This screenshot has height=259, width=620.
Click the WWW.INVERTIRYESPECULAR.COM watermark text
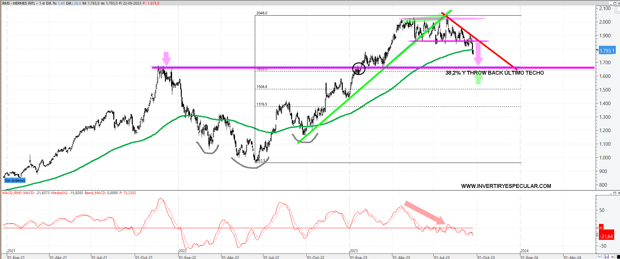(x=506, y=186)
